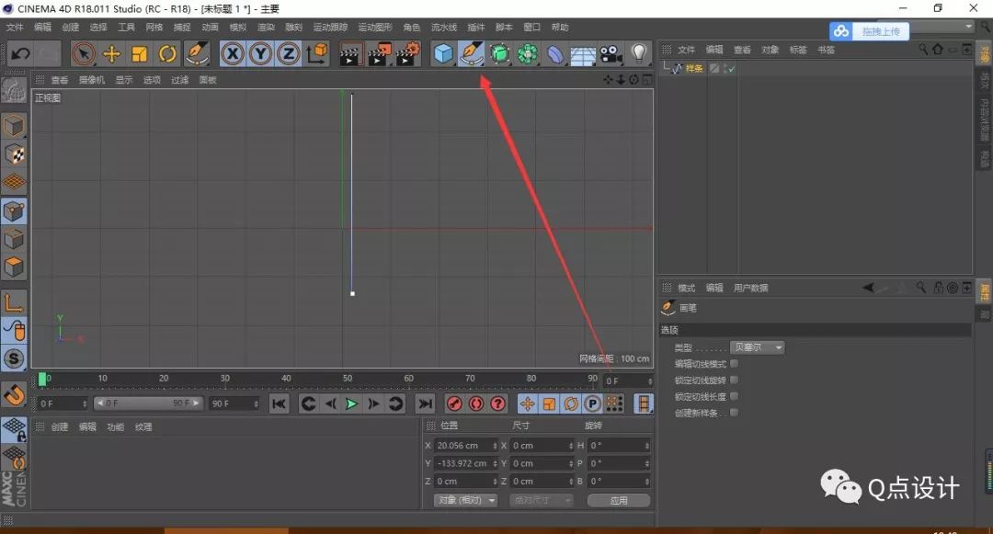Enable the 锁定切线旋转 checkbox
993x534 pixels.
pyautogui.click(x=734, y=380)
